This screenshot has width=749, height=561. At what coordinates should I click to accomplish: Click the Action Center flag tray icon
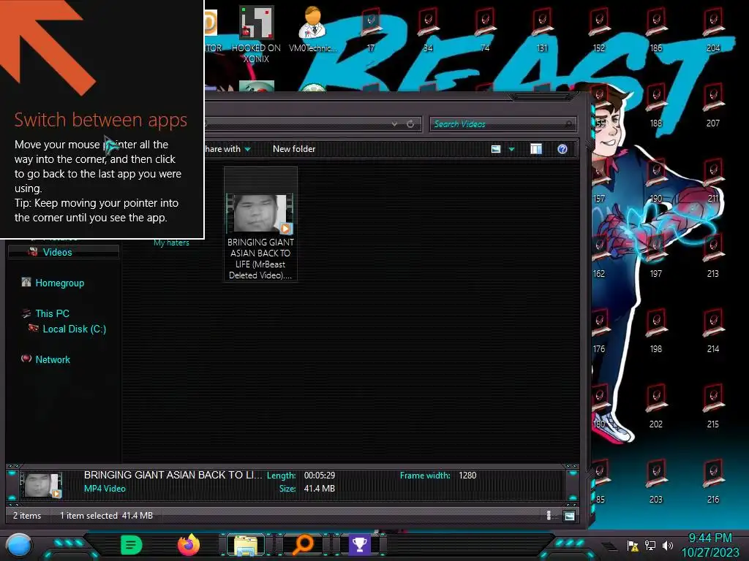633,546
